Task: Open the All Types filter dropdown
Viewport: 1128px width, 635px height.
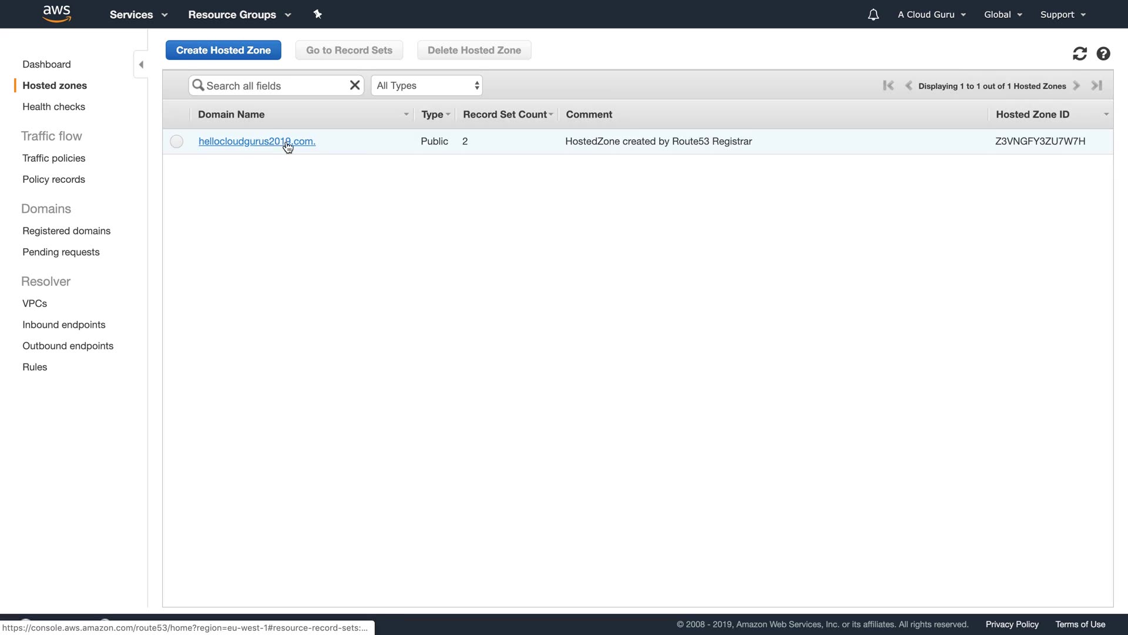Action: coord(427,86)
